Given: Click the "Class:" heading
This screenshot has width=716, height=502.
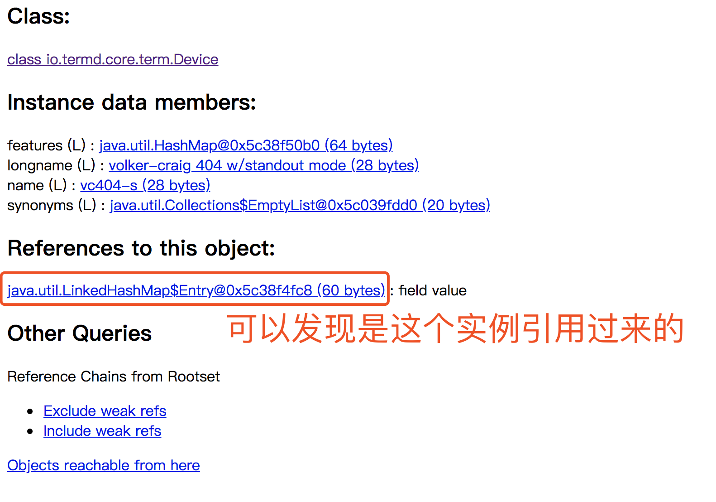Looking at the screenshot, I should tap(39, 16).
